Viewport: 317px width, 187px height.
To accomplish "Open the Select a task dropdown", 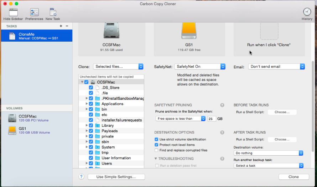I will (x=268, y=166).
